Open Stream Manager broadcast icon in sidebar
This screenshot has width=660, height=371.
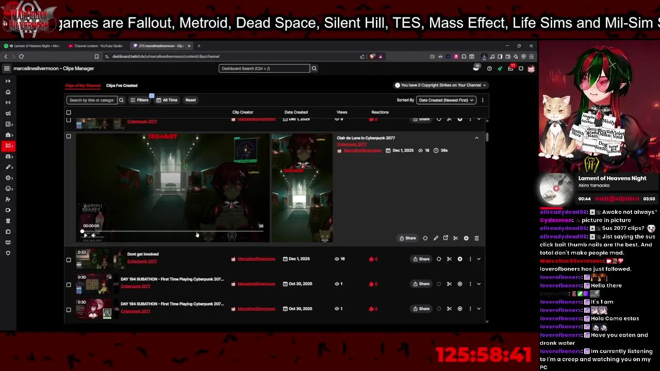pyautogui.click(x=8, y=103)
